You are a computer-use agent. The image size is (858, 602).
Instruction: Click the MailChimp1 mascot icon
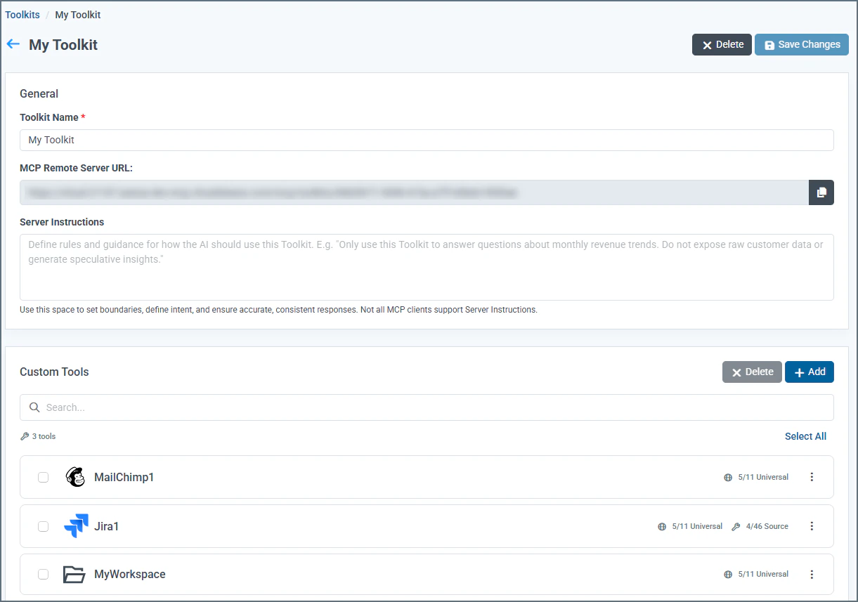[x=75, y=477]
